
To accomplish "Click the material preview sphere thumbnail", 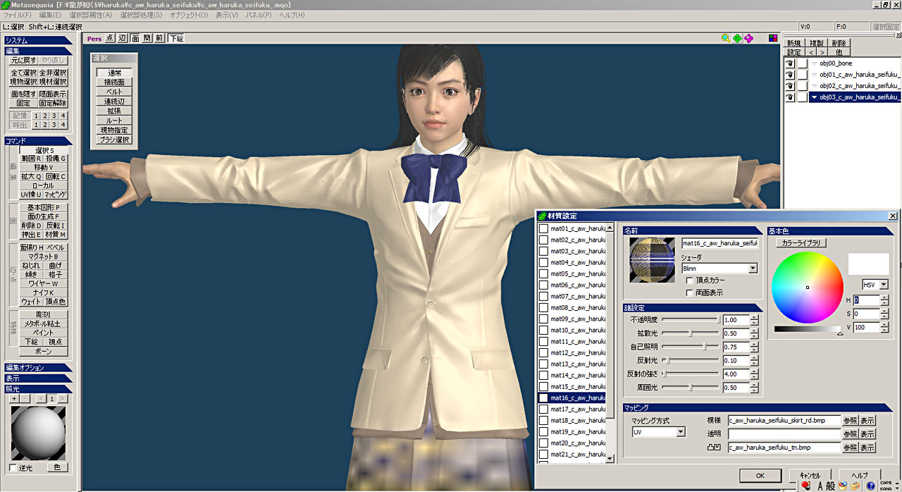I will coord(653,259).
